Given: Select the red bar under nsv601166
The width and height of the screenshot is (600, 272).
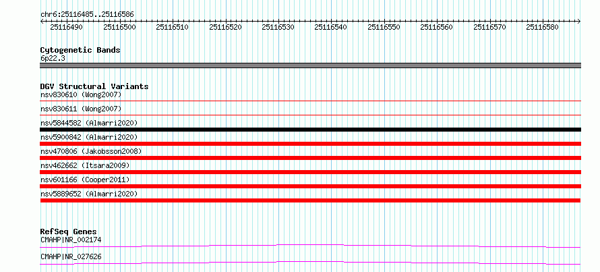Looking at the screenshot, I should (310, 186).
